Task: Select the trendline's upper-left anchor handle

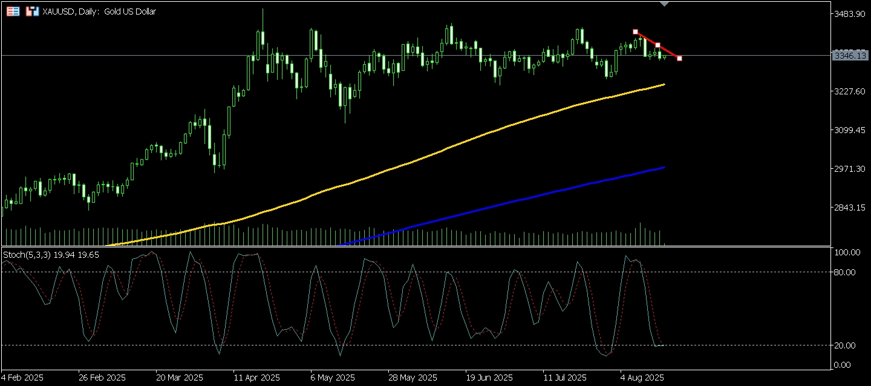Action: click(x=635, y=31)
